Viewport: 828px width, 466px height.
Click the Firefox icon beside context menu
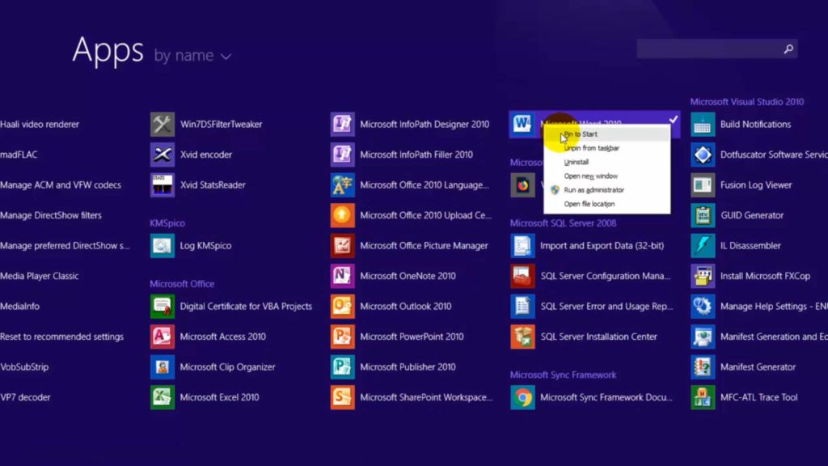coord(523,185)
